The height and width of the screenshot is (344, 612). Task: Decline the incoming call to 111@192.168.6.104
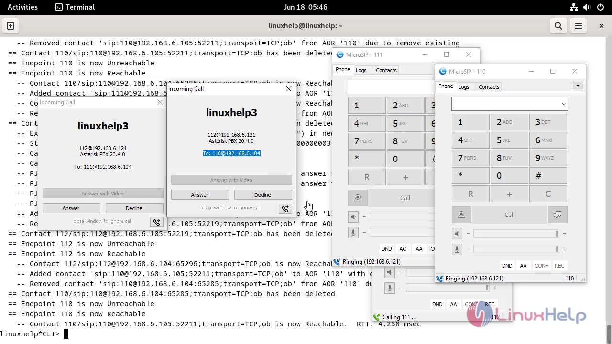[134, 208]
